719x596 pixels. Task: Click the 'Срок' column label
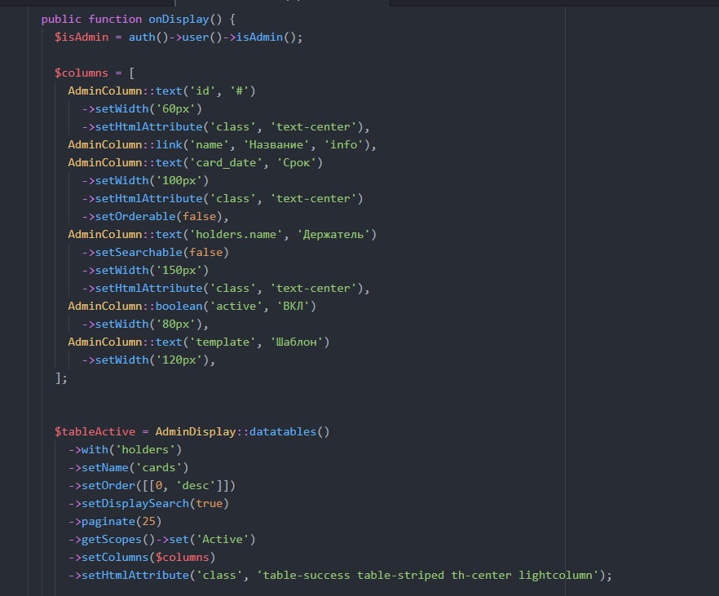296,163
